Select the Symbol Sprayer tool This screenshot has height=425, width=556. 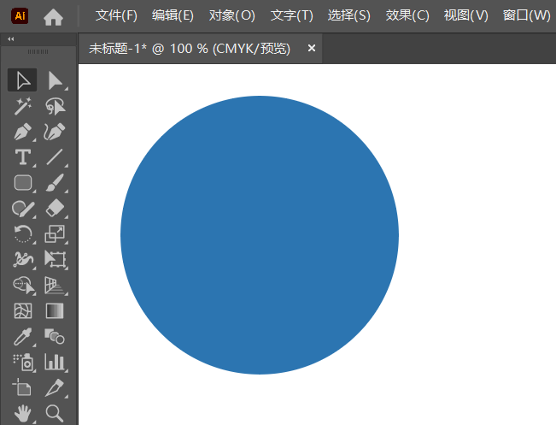22,363
